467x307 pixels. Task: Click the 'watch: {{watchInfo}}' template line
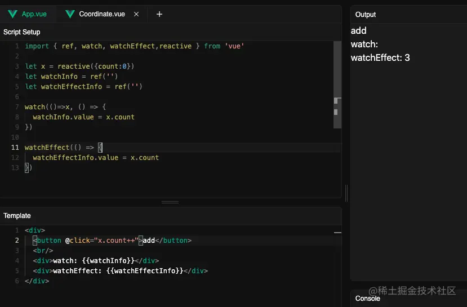point(96,261)
